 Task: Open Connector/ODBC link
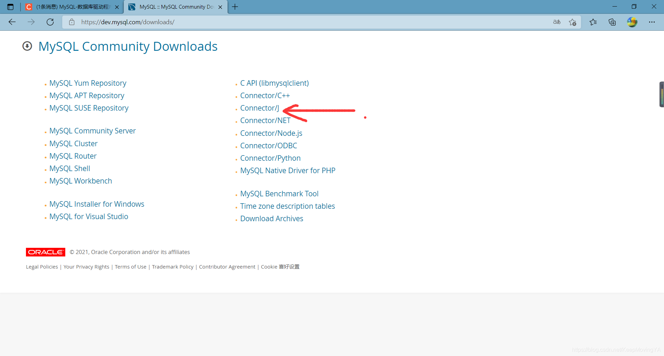269,146
